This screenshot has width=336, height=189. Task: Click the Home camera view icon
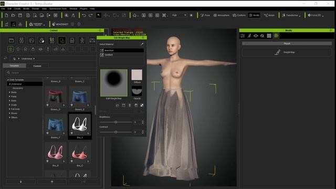(x=135, y=15)
